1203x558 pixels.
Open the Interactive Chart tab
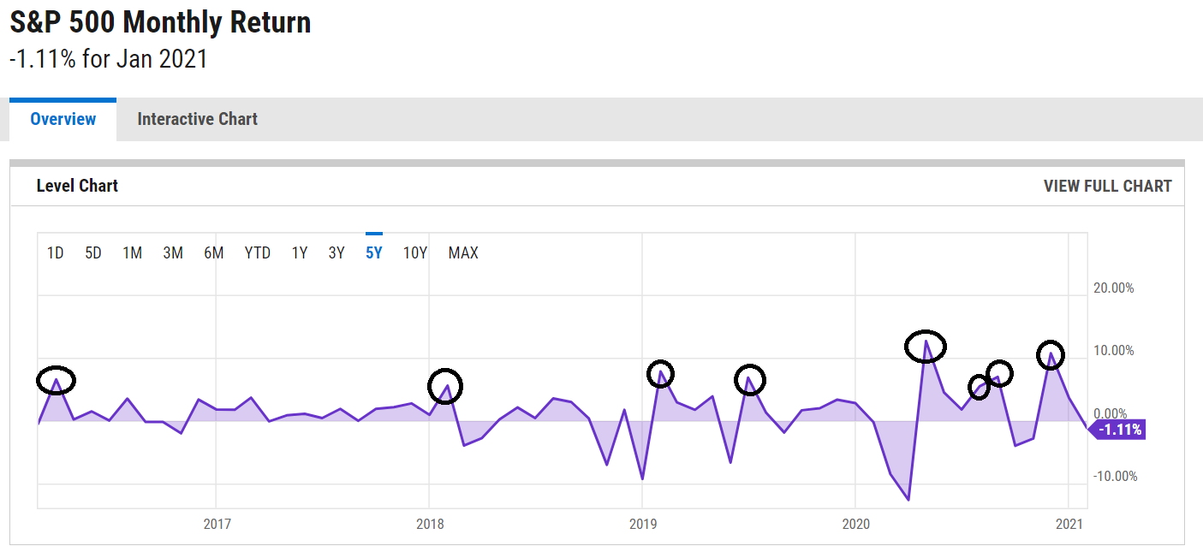pyautogui.click(x=197, y=120)
